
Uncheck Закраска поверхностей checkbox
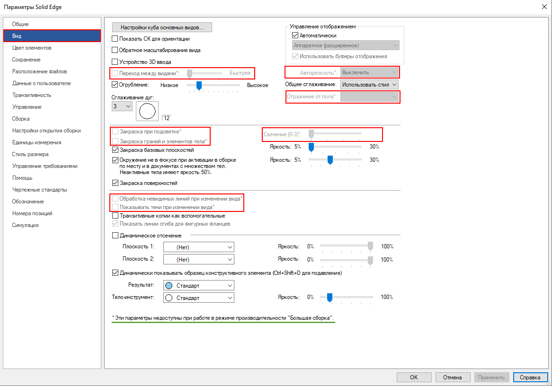[115, 183]
